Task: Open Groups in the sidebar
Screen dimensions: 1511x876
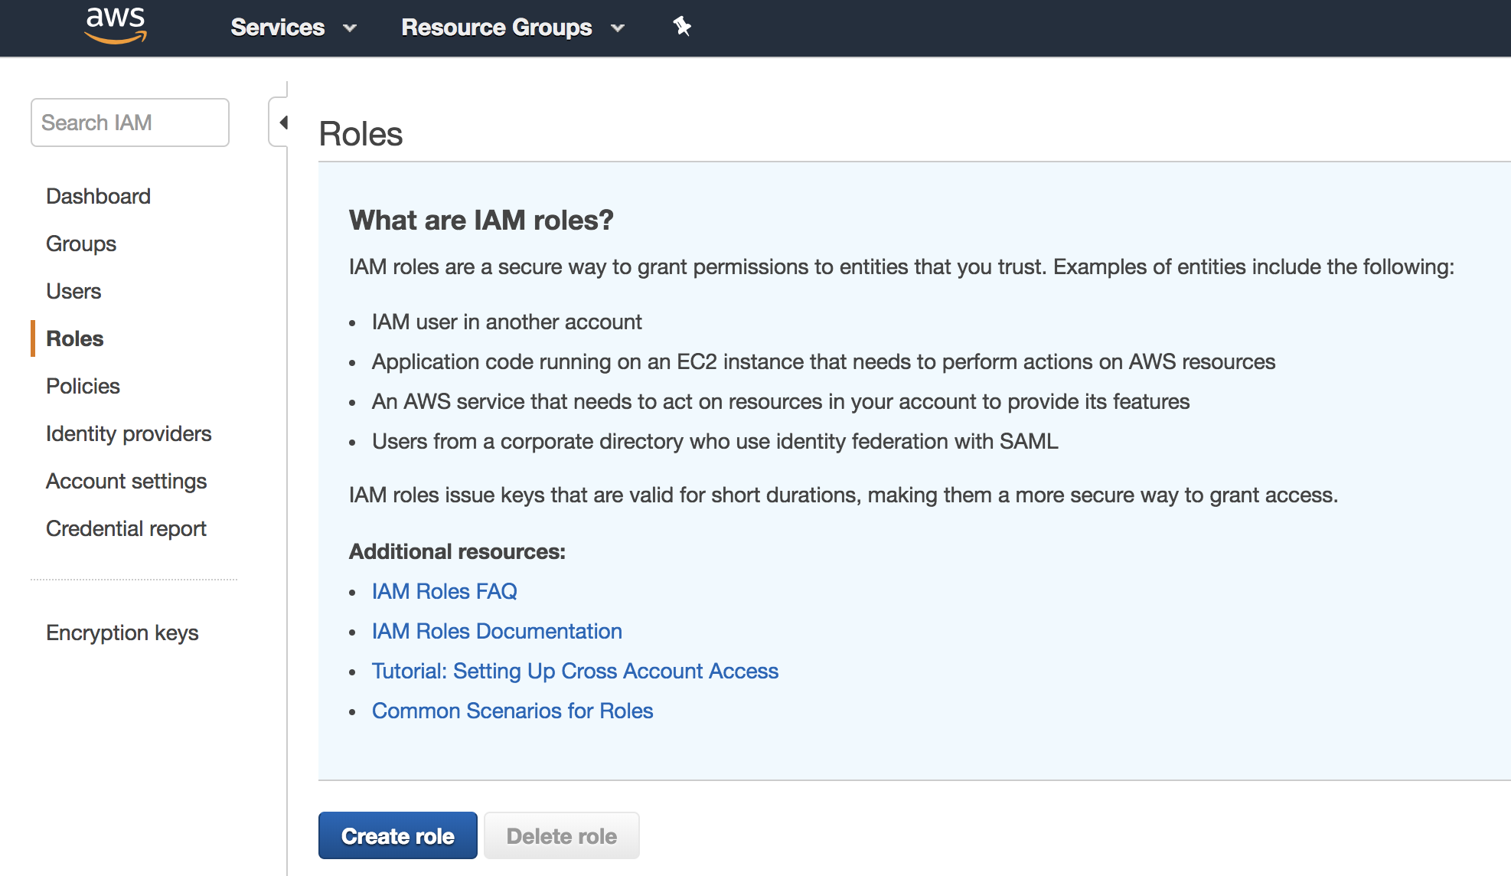Action: click(81, 244)
